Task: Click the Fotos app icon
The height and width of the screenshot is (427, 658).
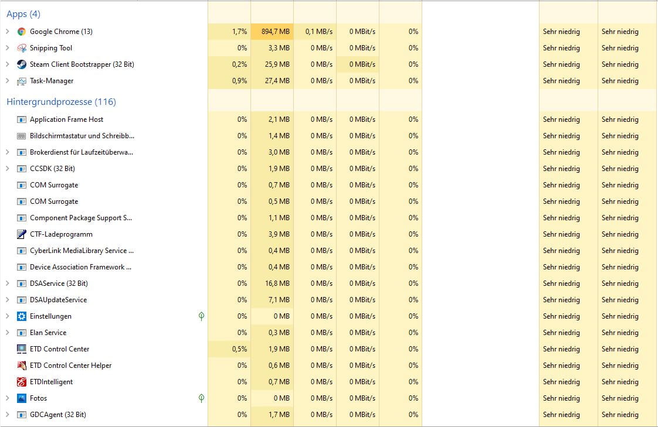Action: [x=22, y=398]
